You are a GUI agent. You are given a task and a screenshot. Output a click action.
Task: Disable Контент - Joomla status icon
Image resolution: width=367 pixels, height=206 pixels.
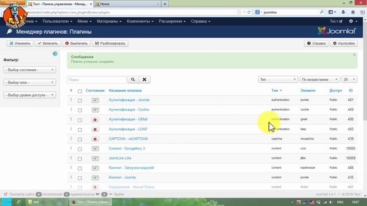pos(95,177)
